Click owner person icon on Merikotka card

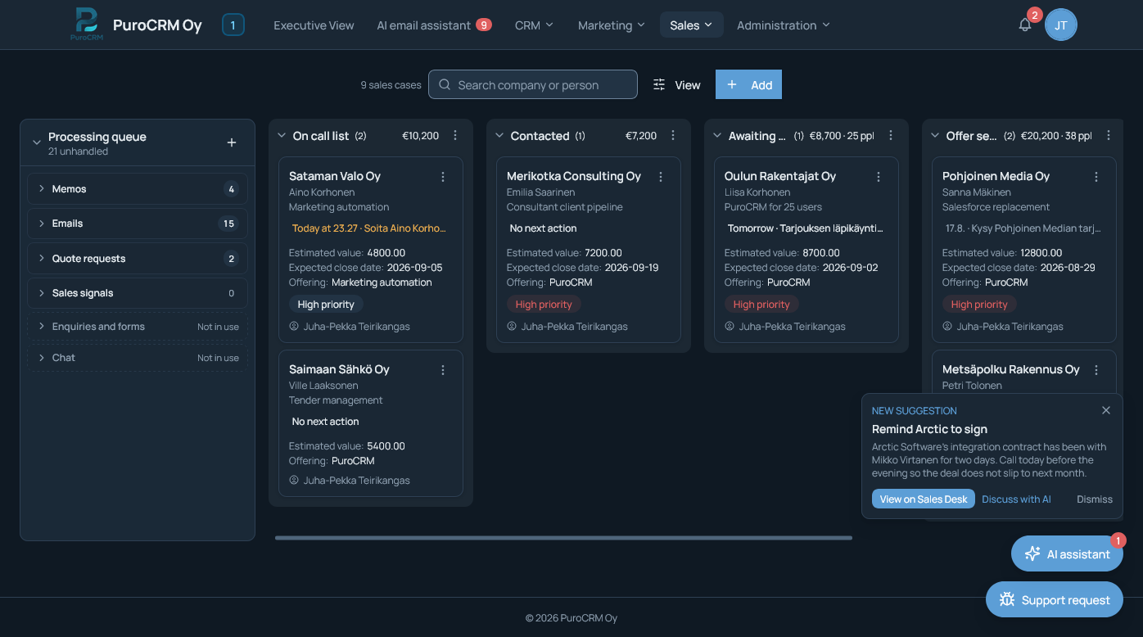click(x=512, y=326)
